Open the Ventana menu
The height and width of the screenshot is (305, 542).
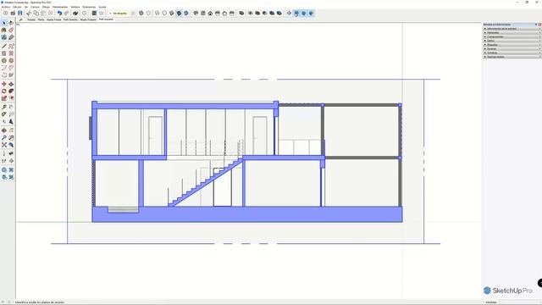tap(75, 7)
